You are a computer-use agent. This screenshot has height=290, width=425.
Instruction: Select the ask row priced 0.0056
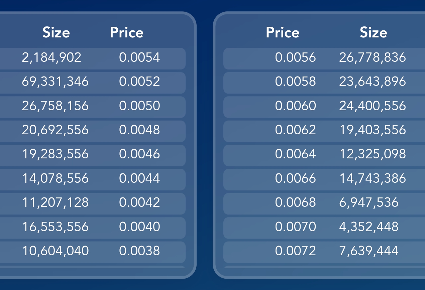pyautogui.click(x=324, y=58)
